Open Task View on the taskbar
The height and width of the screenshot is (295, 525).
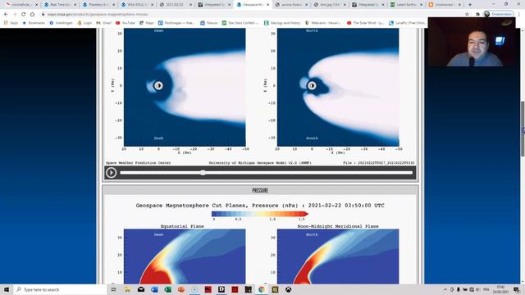click(114, 289)
